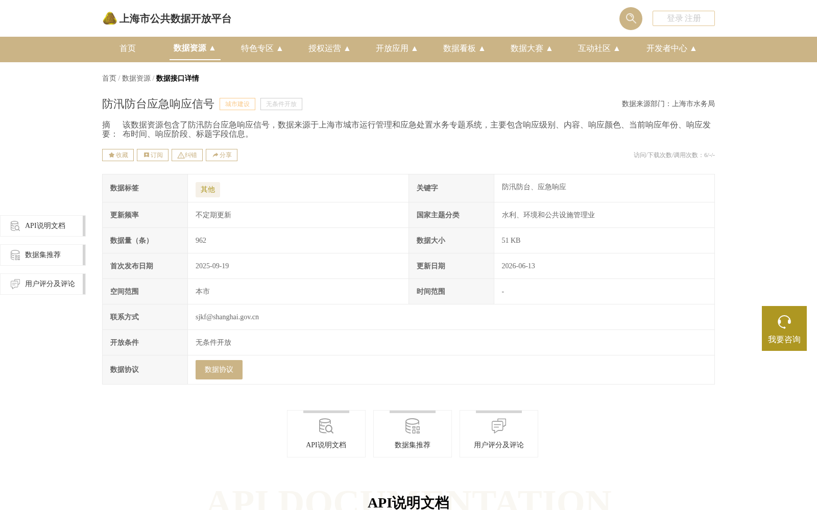
Task: Click the 数据接口详情 breadcrumb text
Action: pos(178,78)
